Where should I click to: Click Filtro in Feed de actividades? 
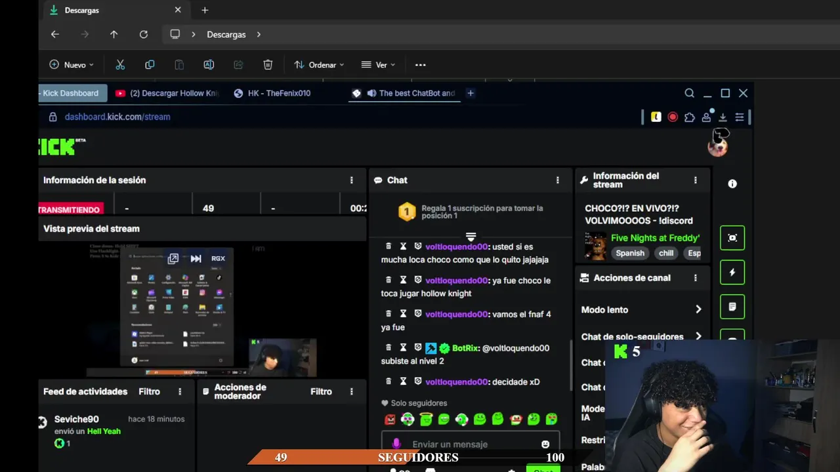(x=149, y=391)
